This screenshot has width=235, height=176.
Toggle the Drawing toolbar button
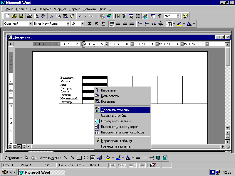145,16
